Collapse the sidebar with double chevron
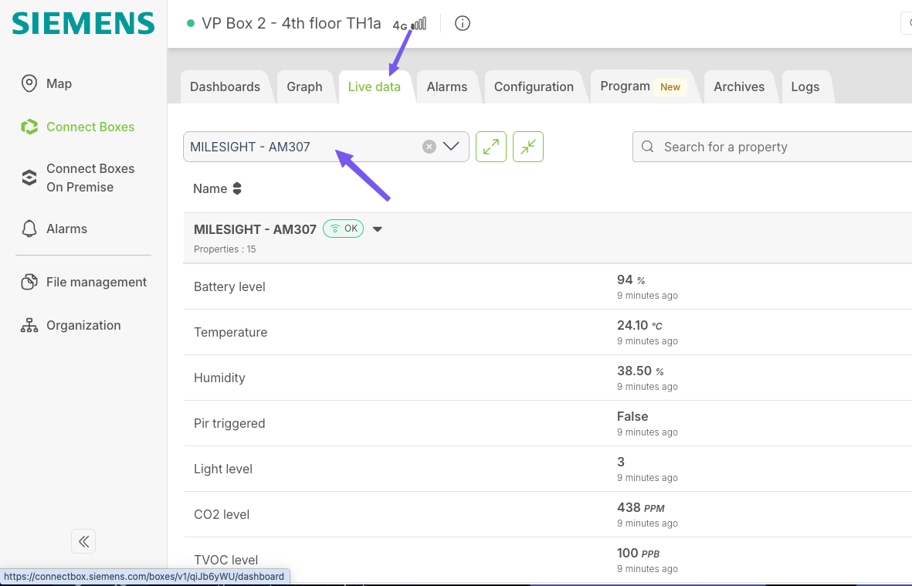This screenshot has height=586, width=912. (x=83, y=541)
